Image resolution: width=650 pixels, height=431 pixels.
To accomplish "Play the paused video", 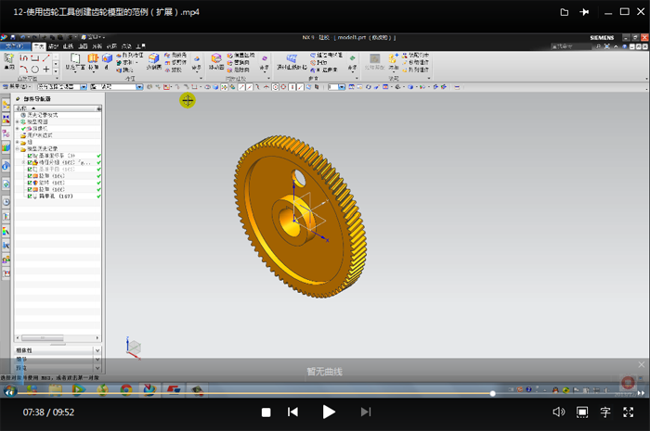I will pyautogui.click(x=329, y=412).
